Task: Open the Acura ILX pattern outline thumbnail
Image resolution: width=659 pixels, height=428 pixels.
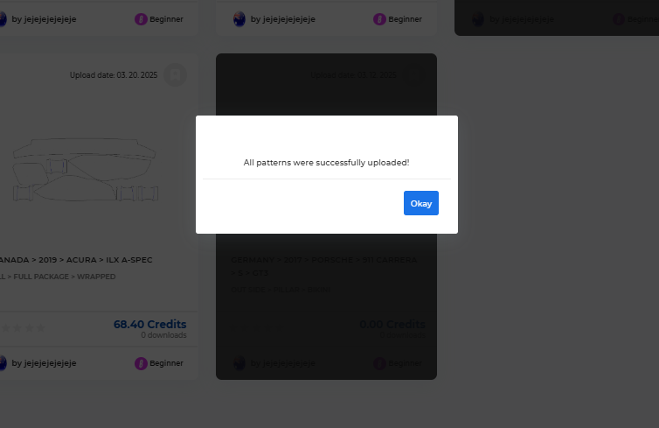Action: (x=86, y=170)
